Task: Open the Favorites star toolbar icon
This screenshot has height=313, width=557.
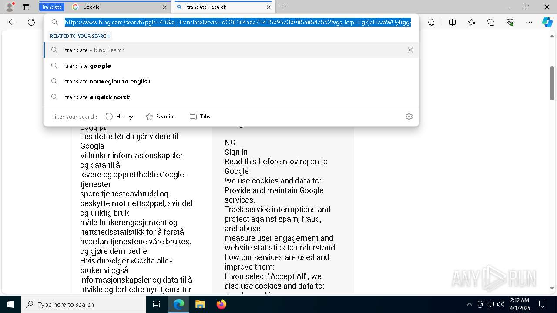Action: (472, 22)
